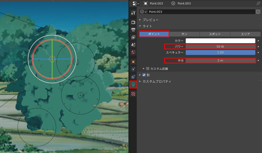Screen dimensions: 262x153
Task: Click the Point.003 object name in breadcrumb
Action: 156,3
